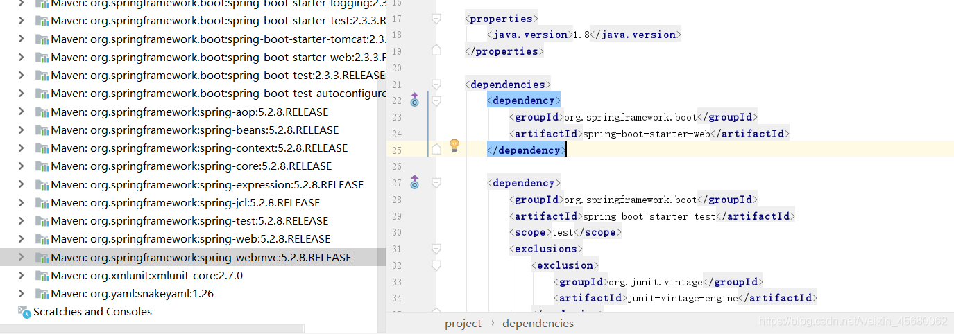Expand the snakeyaml library node
The image size is (954, 334).
coord(21,293)
